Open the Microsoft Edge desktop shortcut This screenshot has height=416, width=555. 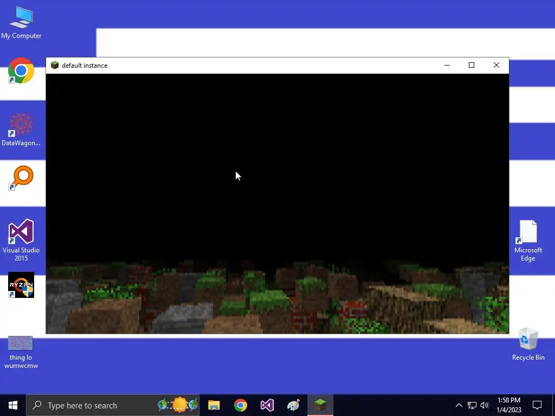coord(528,240)
